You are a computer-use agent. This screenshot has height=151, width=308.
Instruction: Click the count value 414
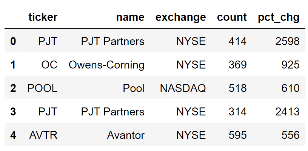pyautogui.click(x=237, y=41)
